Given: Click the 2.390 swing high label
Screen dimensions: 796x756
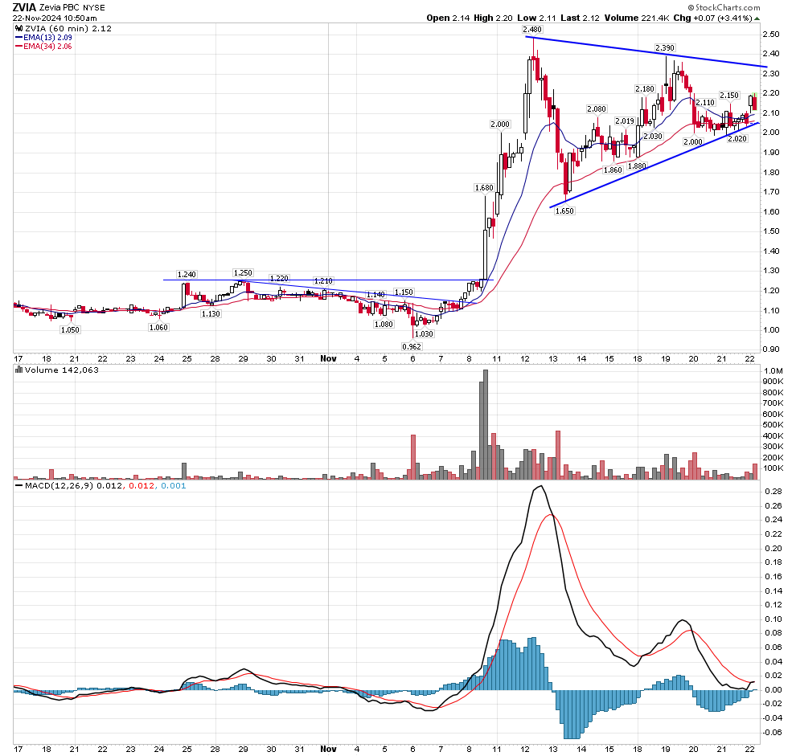Looking at the screenshot, I should 664,47.
